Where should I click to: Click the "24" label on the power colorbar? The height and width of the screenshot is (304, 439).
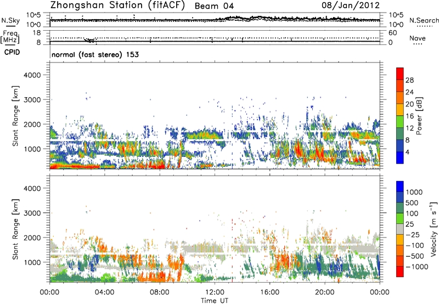pos(409,92)
